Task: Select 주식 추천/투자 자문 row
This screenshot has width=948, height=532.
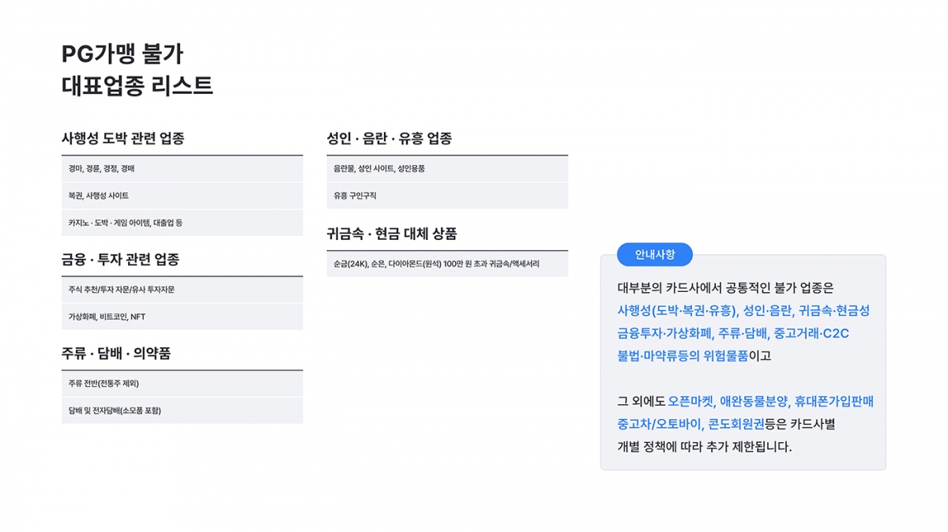Action: click(x=182, y=290)
